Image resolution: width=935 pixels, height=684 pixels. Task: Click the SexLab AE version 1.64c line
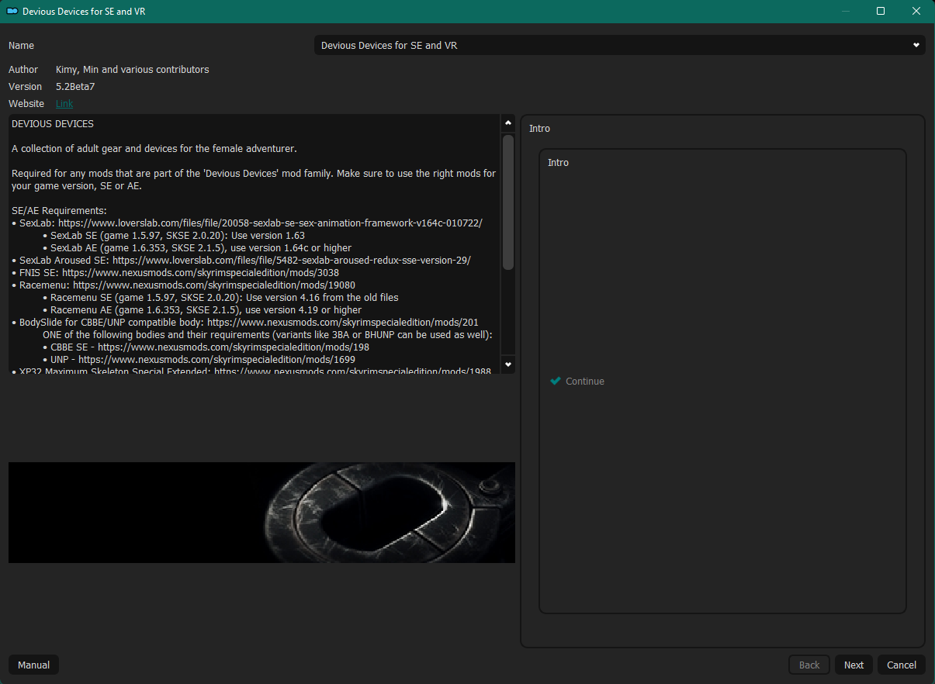197,248
